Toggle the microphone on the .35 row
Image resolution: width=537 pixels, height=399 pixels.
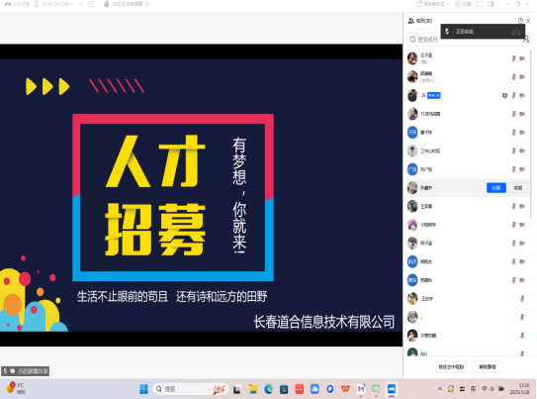point(513,95)
